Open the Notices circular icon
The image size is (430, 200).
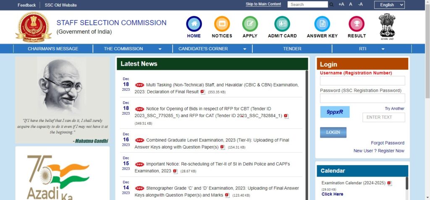[x=222, y=24]
